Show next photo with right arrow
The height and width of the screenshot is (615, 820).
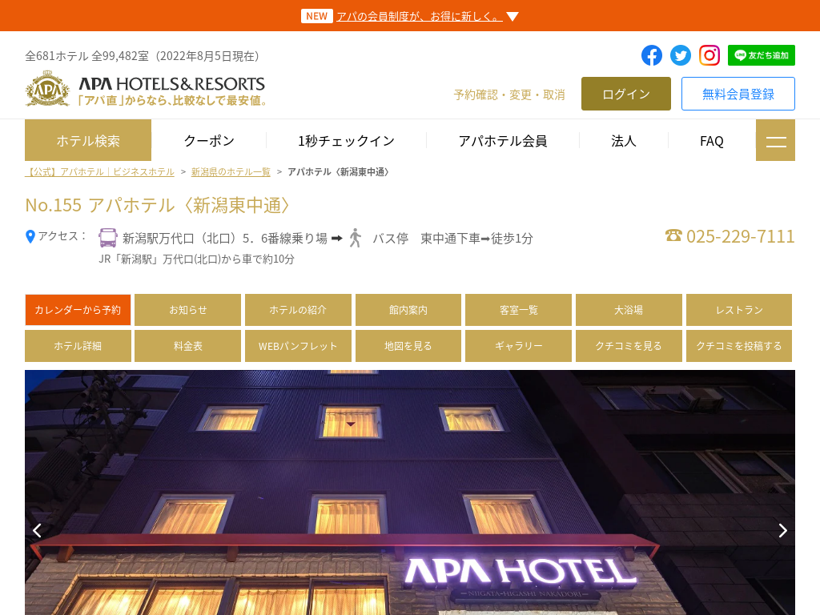[x=782, y=531]
